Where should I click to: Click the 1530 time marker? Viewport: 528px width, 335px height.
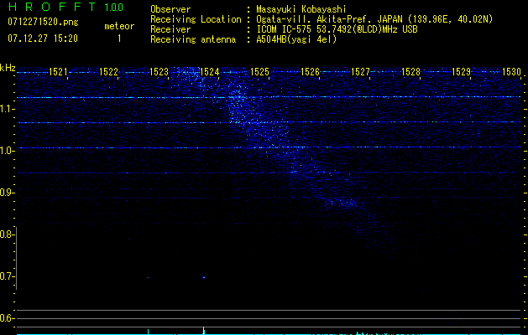511,72
